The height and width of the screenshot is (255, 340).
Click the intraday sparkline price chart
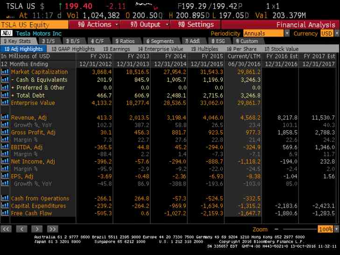tap(147, 6)
